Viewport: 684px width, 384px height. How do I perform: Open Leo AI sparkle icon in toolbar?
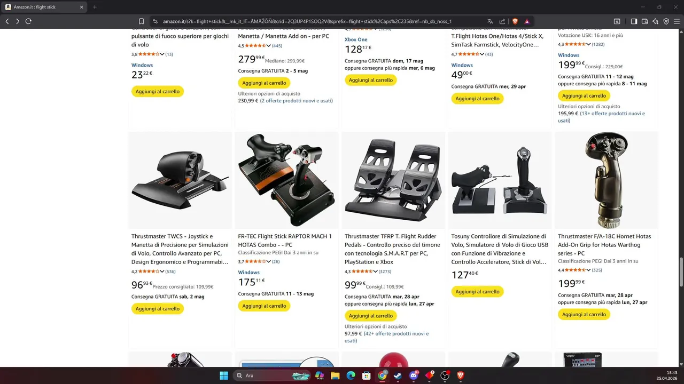point(655,21)
